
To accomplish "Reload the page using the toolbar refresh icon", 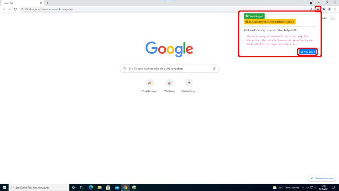I will pyautogui.click(x=15, y=9).
